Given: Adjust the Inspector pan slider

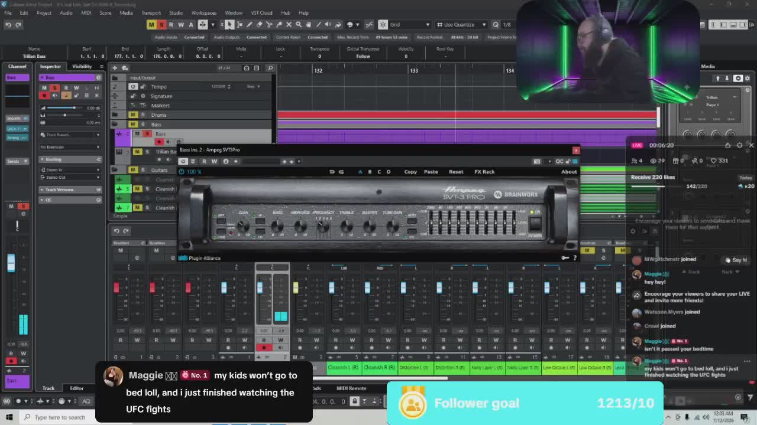Looking at the screenshot, I should coord(64,115).
